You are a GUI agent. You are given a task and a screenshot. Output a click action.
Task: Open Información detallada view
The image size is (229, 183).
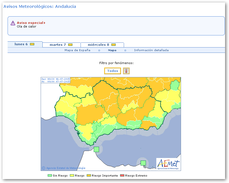point(151,50)
